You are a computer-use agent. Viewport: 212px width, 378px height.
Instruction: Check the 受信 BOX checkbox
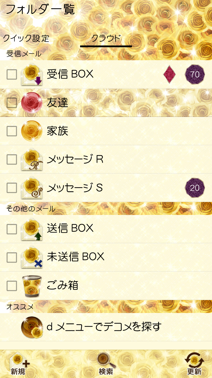tap(12, 74)
